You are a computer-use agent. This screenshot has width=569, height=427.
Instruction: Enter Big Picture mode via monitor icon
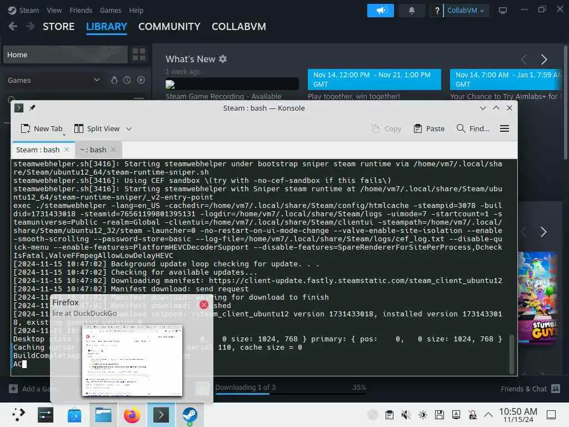[x=502, y=11]
